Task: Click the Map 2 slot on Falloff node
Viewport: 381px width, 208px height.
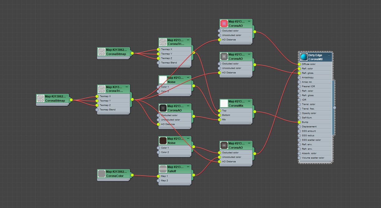Action: point(159,181)
